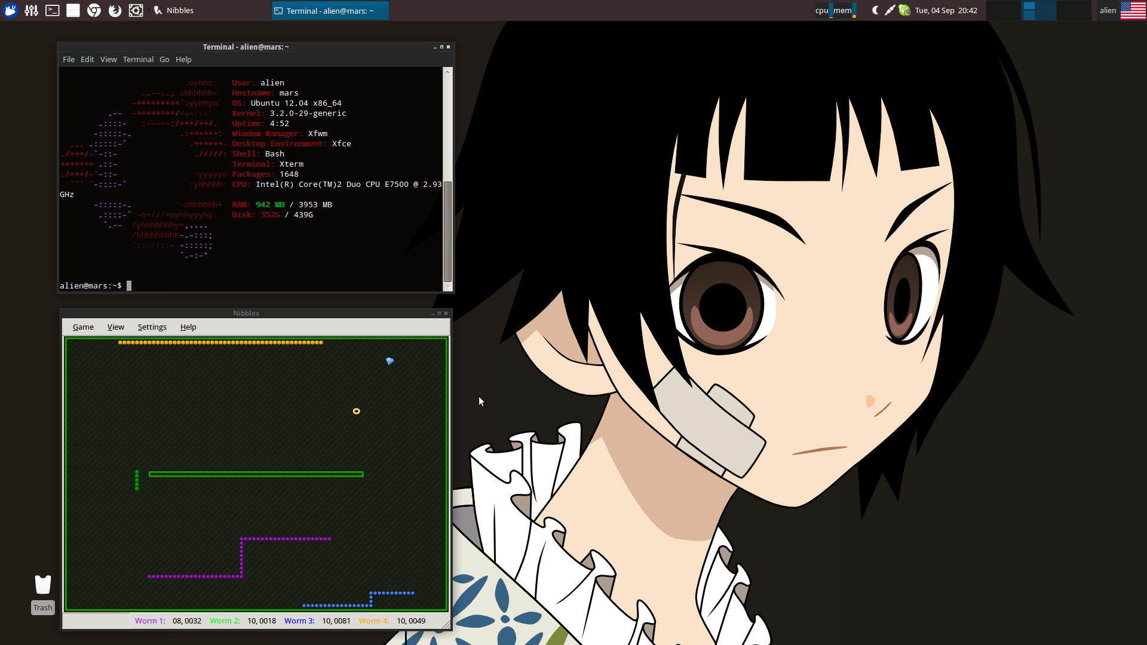
Task: Click the US flag keyboard layout indicator
Action: (1133, 10)
